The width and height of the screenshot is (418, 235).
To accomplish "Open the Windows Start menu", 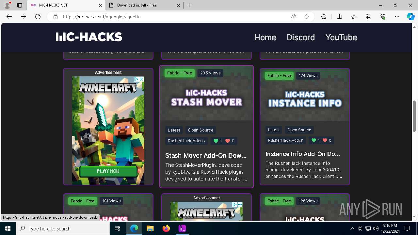I will [8, 228].
